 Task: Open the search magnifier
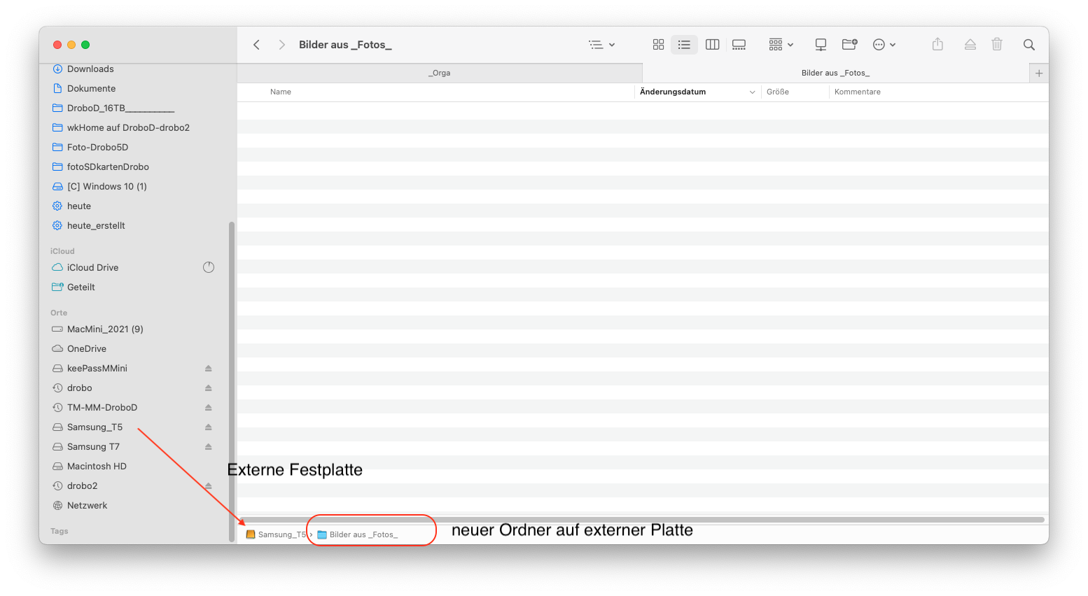(1028, 45)
